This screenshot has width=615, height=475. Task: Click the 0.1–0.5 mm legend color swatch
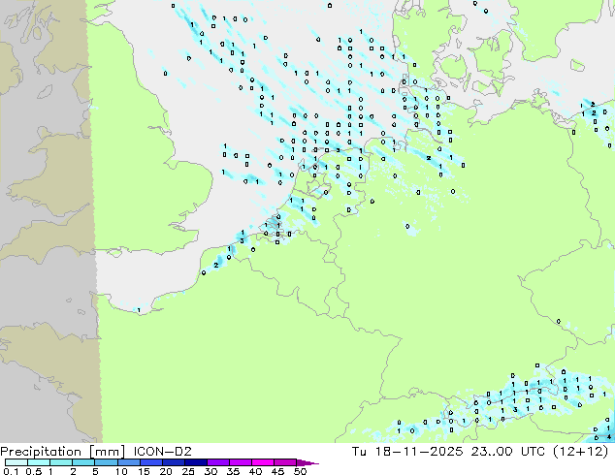[x=16, y=462]
